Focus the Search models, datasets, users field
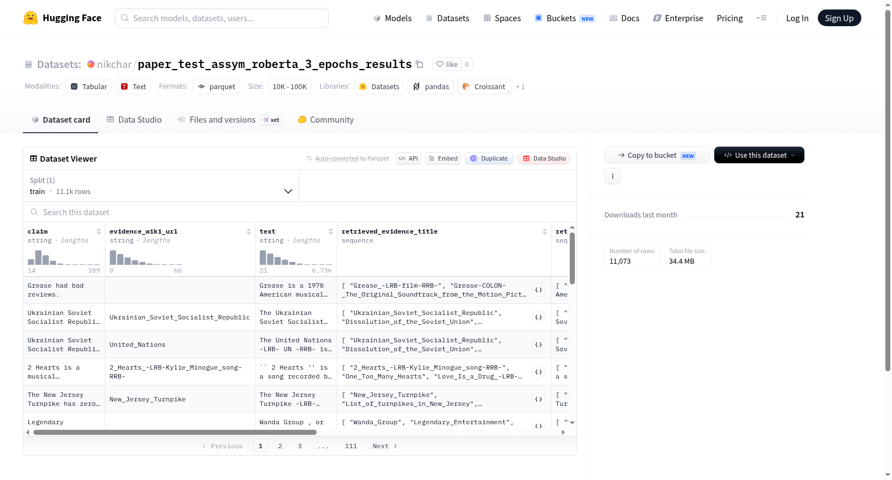The image size is (892, 480). 222,18
